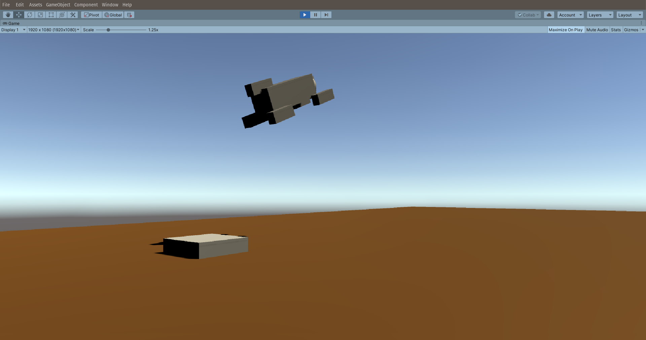The height and width of the screenshot is (340, 646).
Task: Toggle Global coordinate mode
Action: [113, 15]
